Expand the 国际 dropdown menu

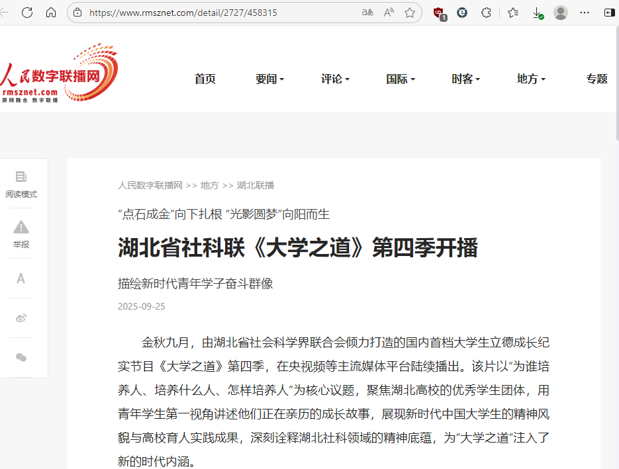(x=401, y=79)
